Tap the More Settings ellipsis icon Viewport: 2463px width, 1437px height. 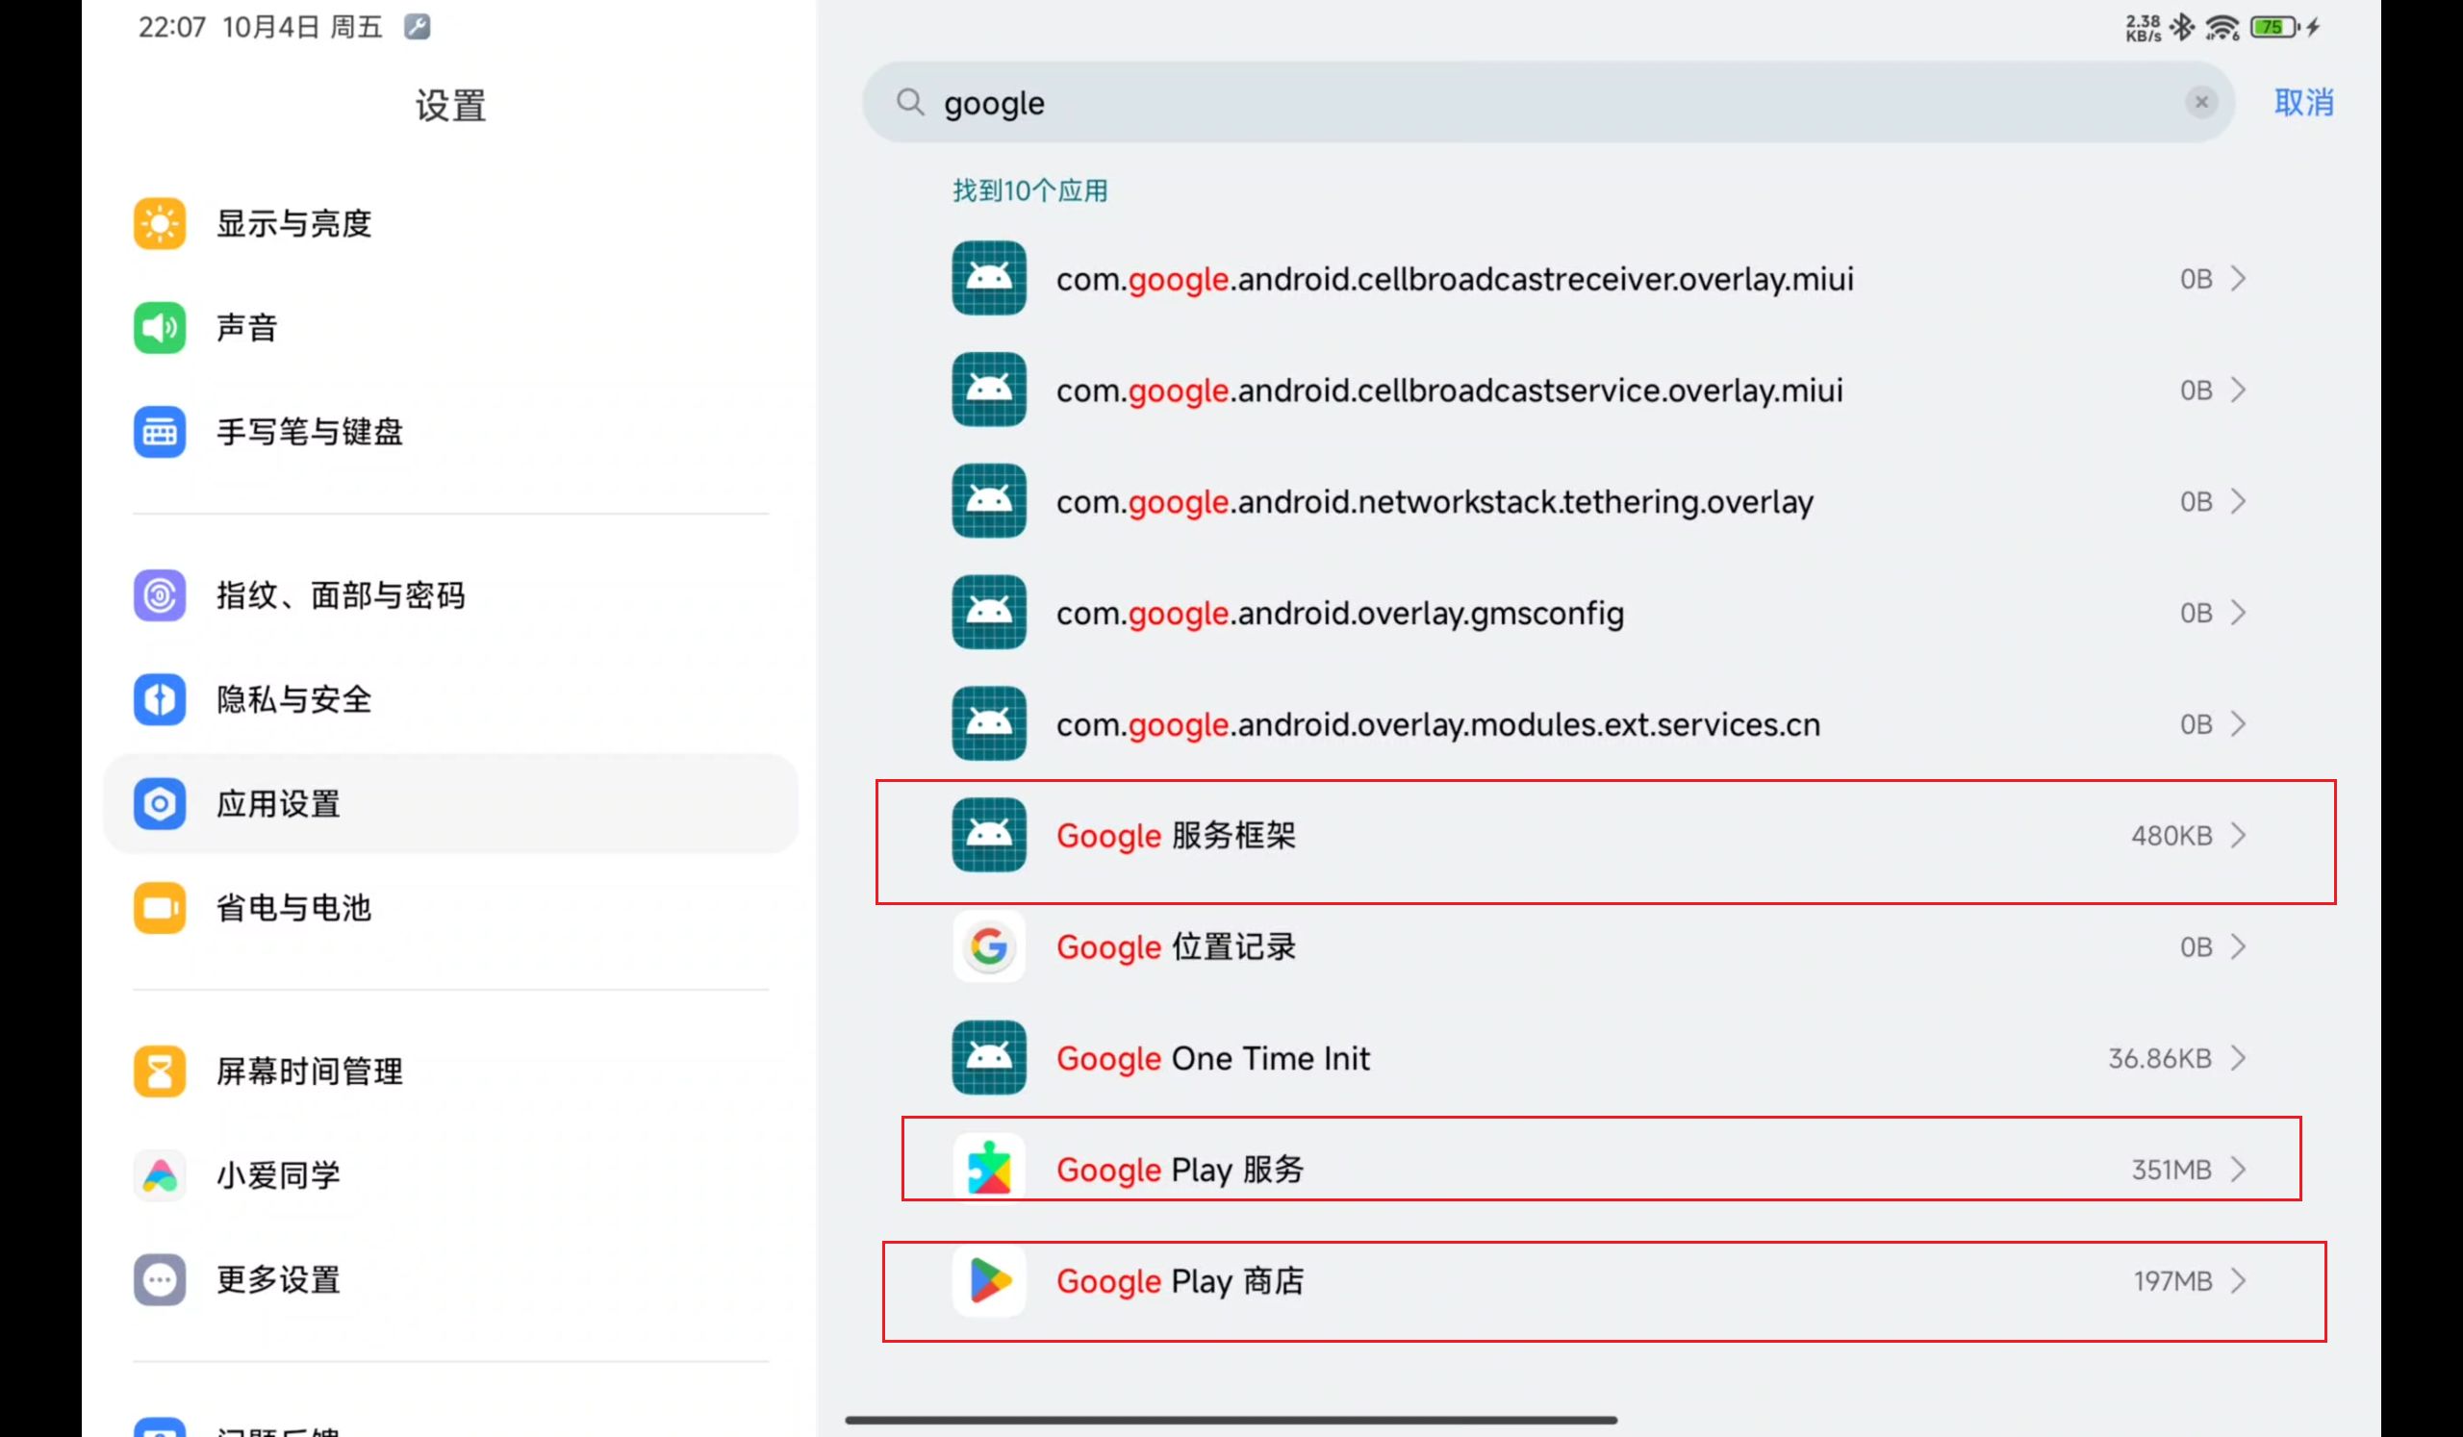click(x=160, y=1279)
